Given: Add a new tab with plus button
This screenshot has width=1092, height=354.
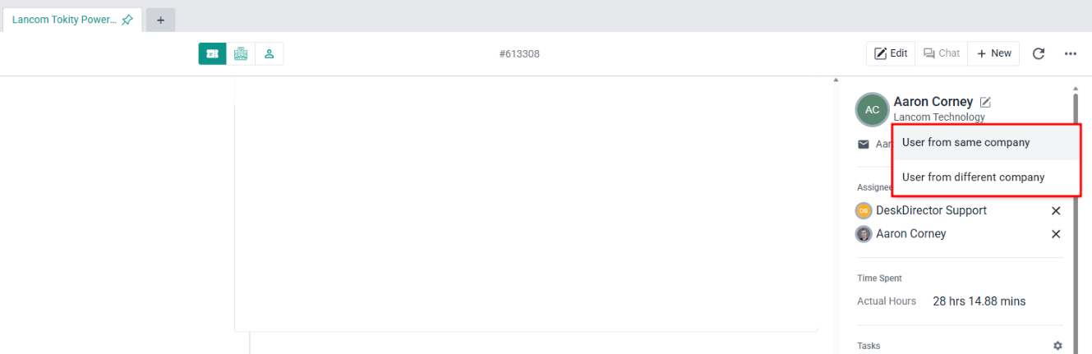Looking at the screenshot, I should (x=160, y=20).
